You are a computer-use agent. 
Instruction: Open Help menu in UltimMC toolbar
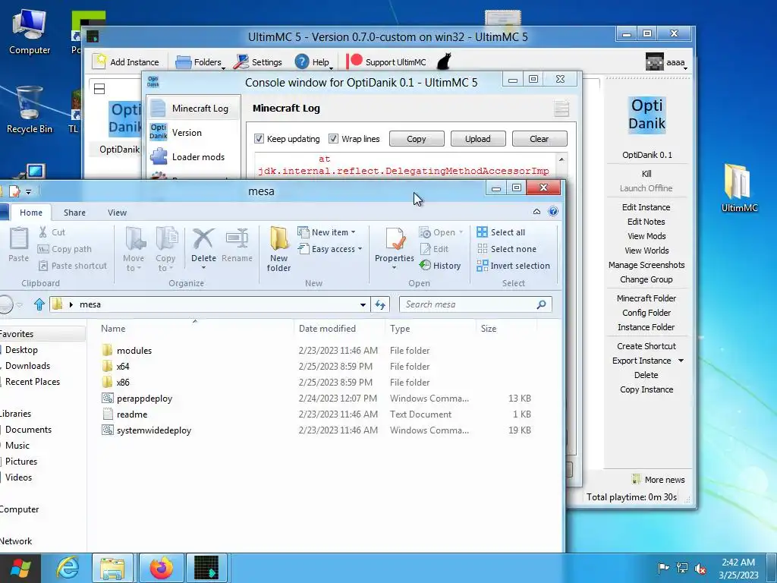click(x=312, y=62)
